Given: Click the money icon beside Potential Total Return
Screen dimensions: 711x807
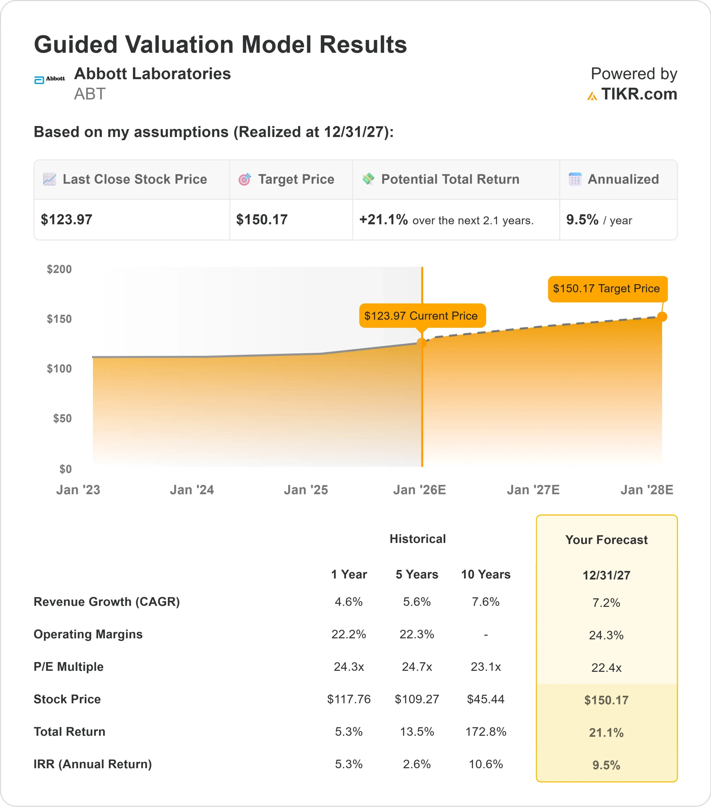Looking at the screenshot, I should (x=368, y=179).
